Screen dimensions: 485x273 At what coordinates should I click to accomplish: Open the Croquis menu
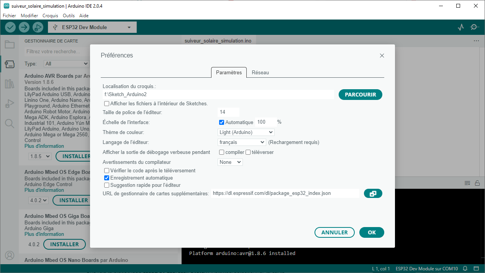click(x=50, y=16)
